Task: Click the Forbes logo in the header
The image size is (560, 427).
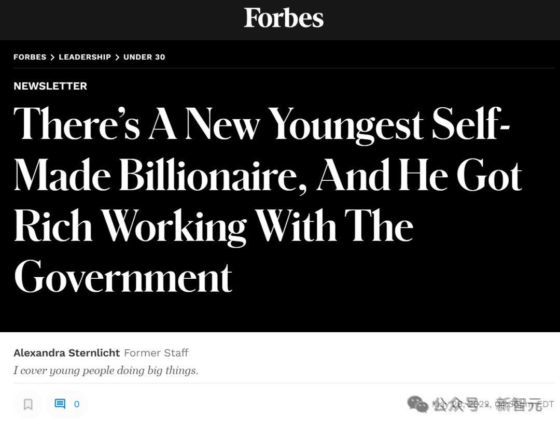Action: (284, 18)
